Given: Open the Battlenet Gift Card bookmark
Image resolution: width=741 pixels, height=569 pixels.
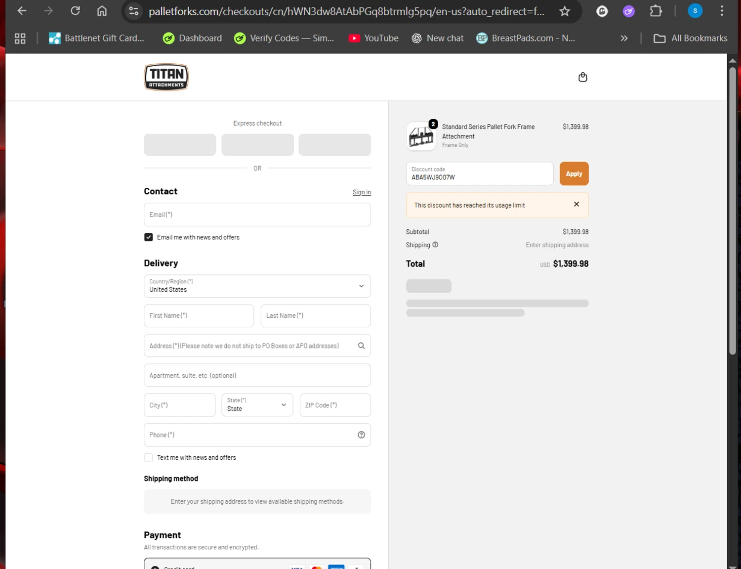Looking at the screenshot, I should click(96, 38).
